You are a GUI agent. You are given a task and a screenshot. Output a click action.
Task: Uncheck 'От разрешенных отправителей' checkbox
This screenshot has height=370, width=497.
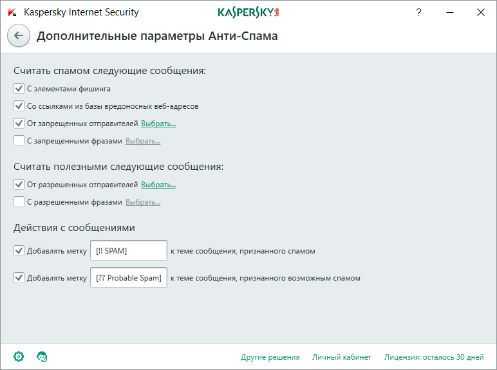point(19,184)
